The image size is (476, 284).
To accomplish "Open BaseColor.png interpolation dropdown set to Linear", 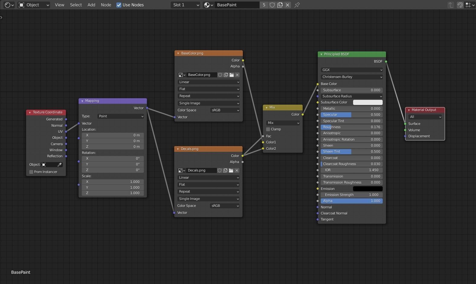I will coord(209,82).
